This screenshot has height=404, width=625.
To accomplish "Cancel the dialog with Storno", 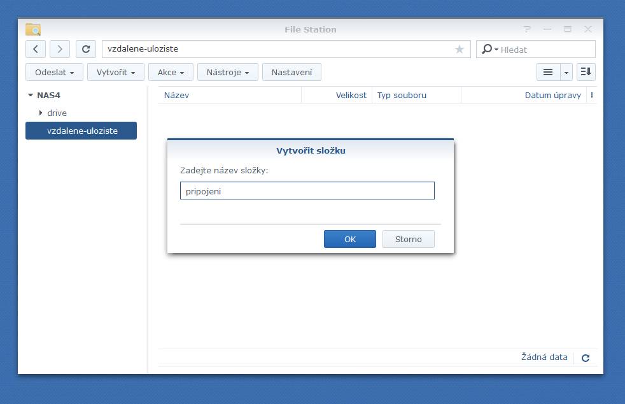I will [x=408, y=239].
